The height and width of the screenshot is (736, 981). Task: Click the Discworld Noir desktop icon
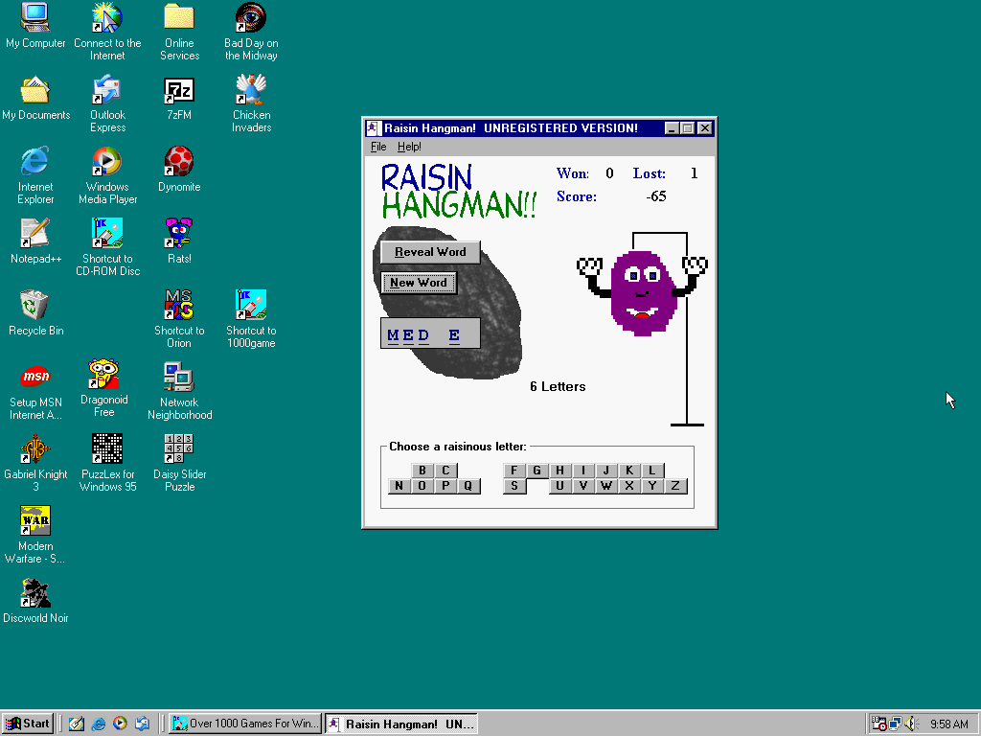35,593
